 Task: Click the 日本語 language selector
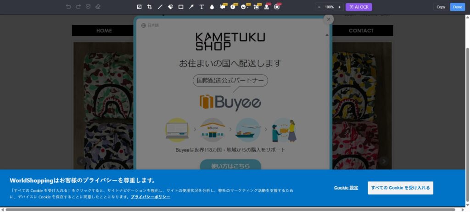(150, 26)
